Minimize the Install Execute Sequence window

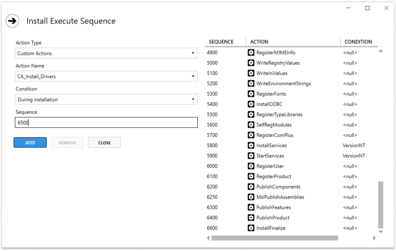pos(349,8)
